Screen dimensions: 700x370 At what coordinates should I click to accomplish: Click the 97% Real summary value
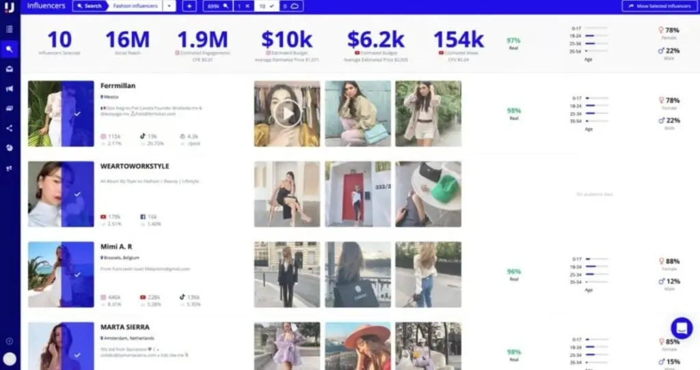[x=513, y=40]
